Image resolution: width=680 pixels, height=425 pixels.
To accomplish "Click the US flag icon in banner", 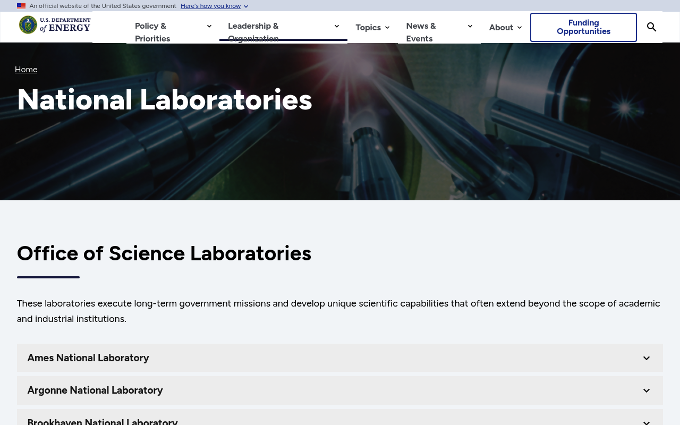I will (x=21, y=6).
